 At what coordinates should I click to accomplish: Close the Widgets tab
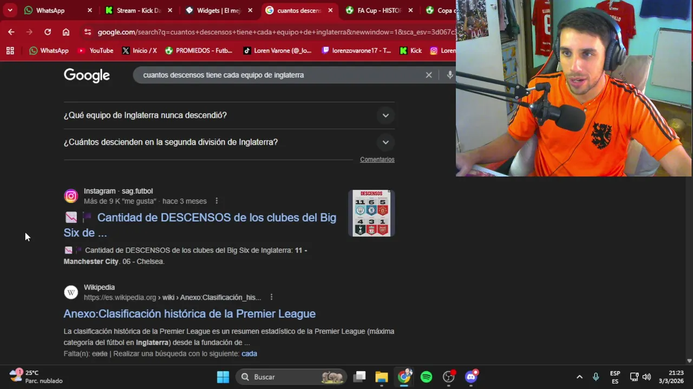point(250,10)
